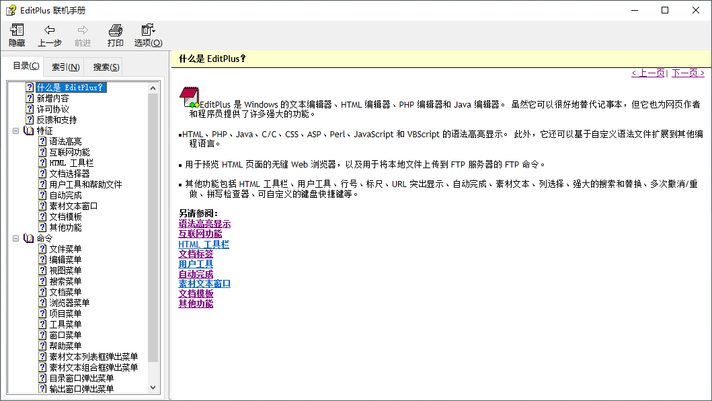Open the 语法高亮显示 link
The height and width of the screenshot is (401, 712).
204,224
